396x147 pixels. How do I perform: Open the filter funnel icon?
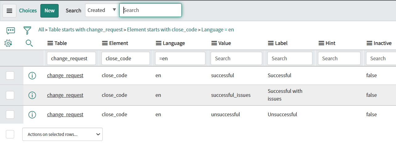pyautogui.click(x=27, y=30)
